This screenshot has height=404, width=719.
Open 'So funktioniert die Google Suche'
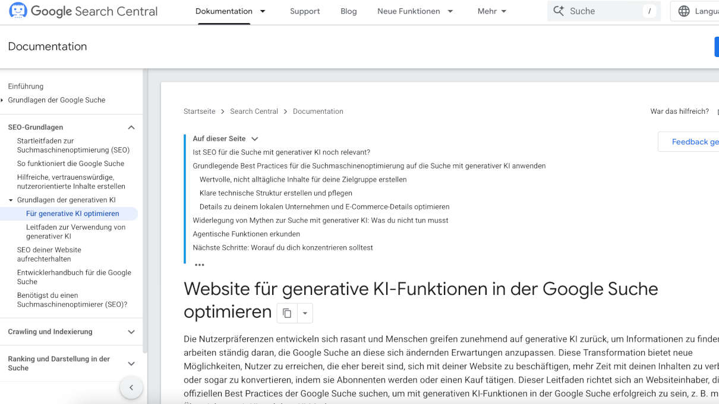point(71,164)
